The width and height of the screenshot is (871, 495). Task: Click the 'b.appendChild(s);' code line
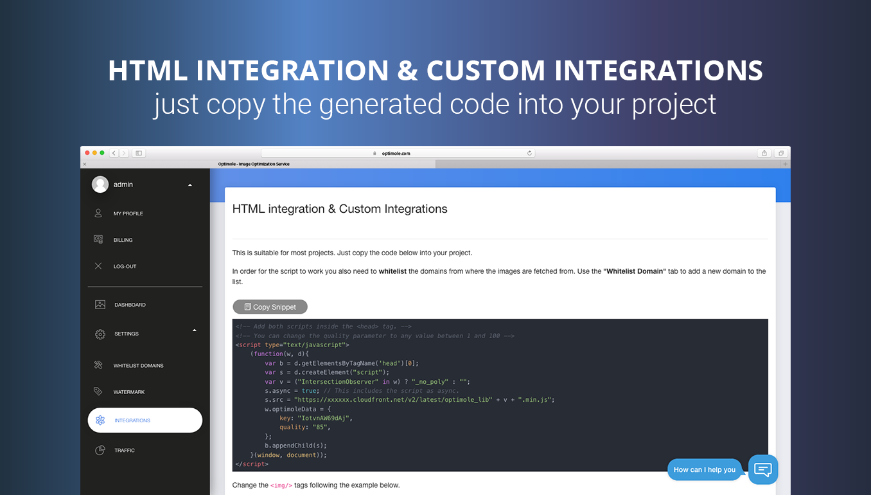[295, 446]
